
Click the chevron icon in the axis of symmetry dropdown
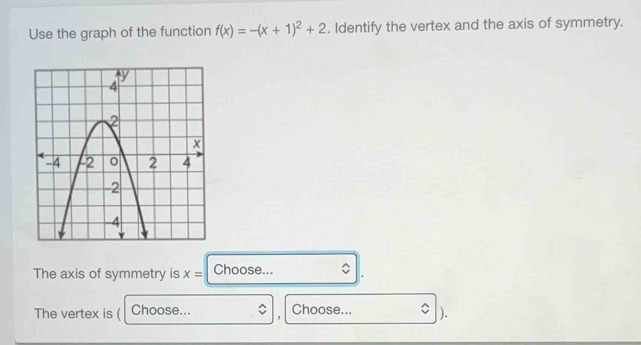tap(347, 269)
